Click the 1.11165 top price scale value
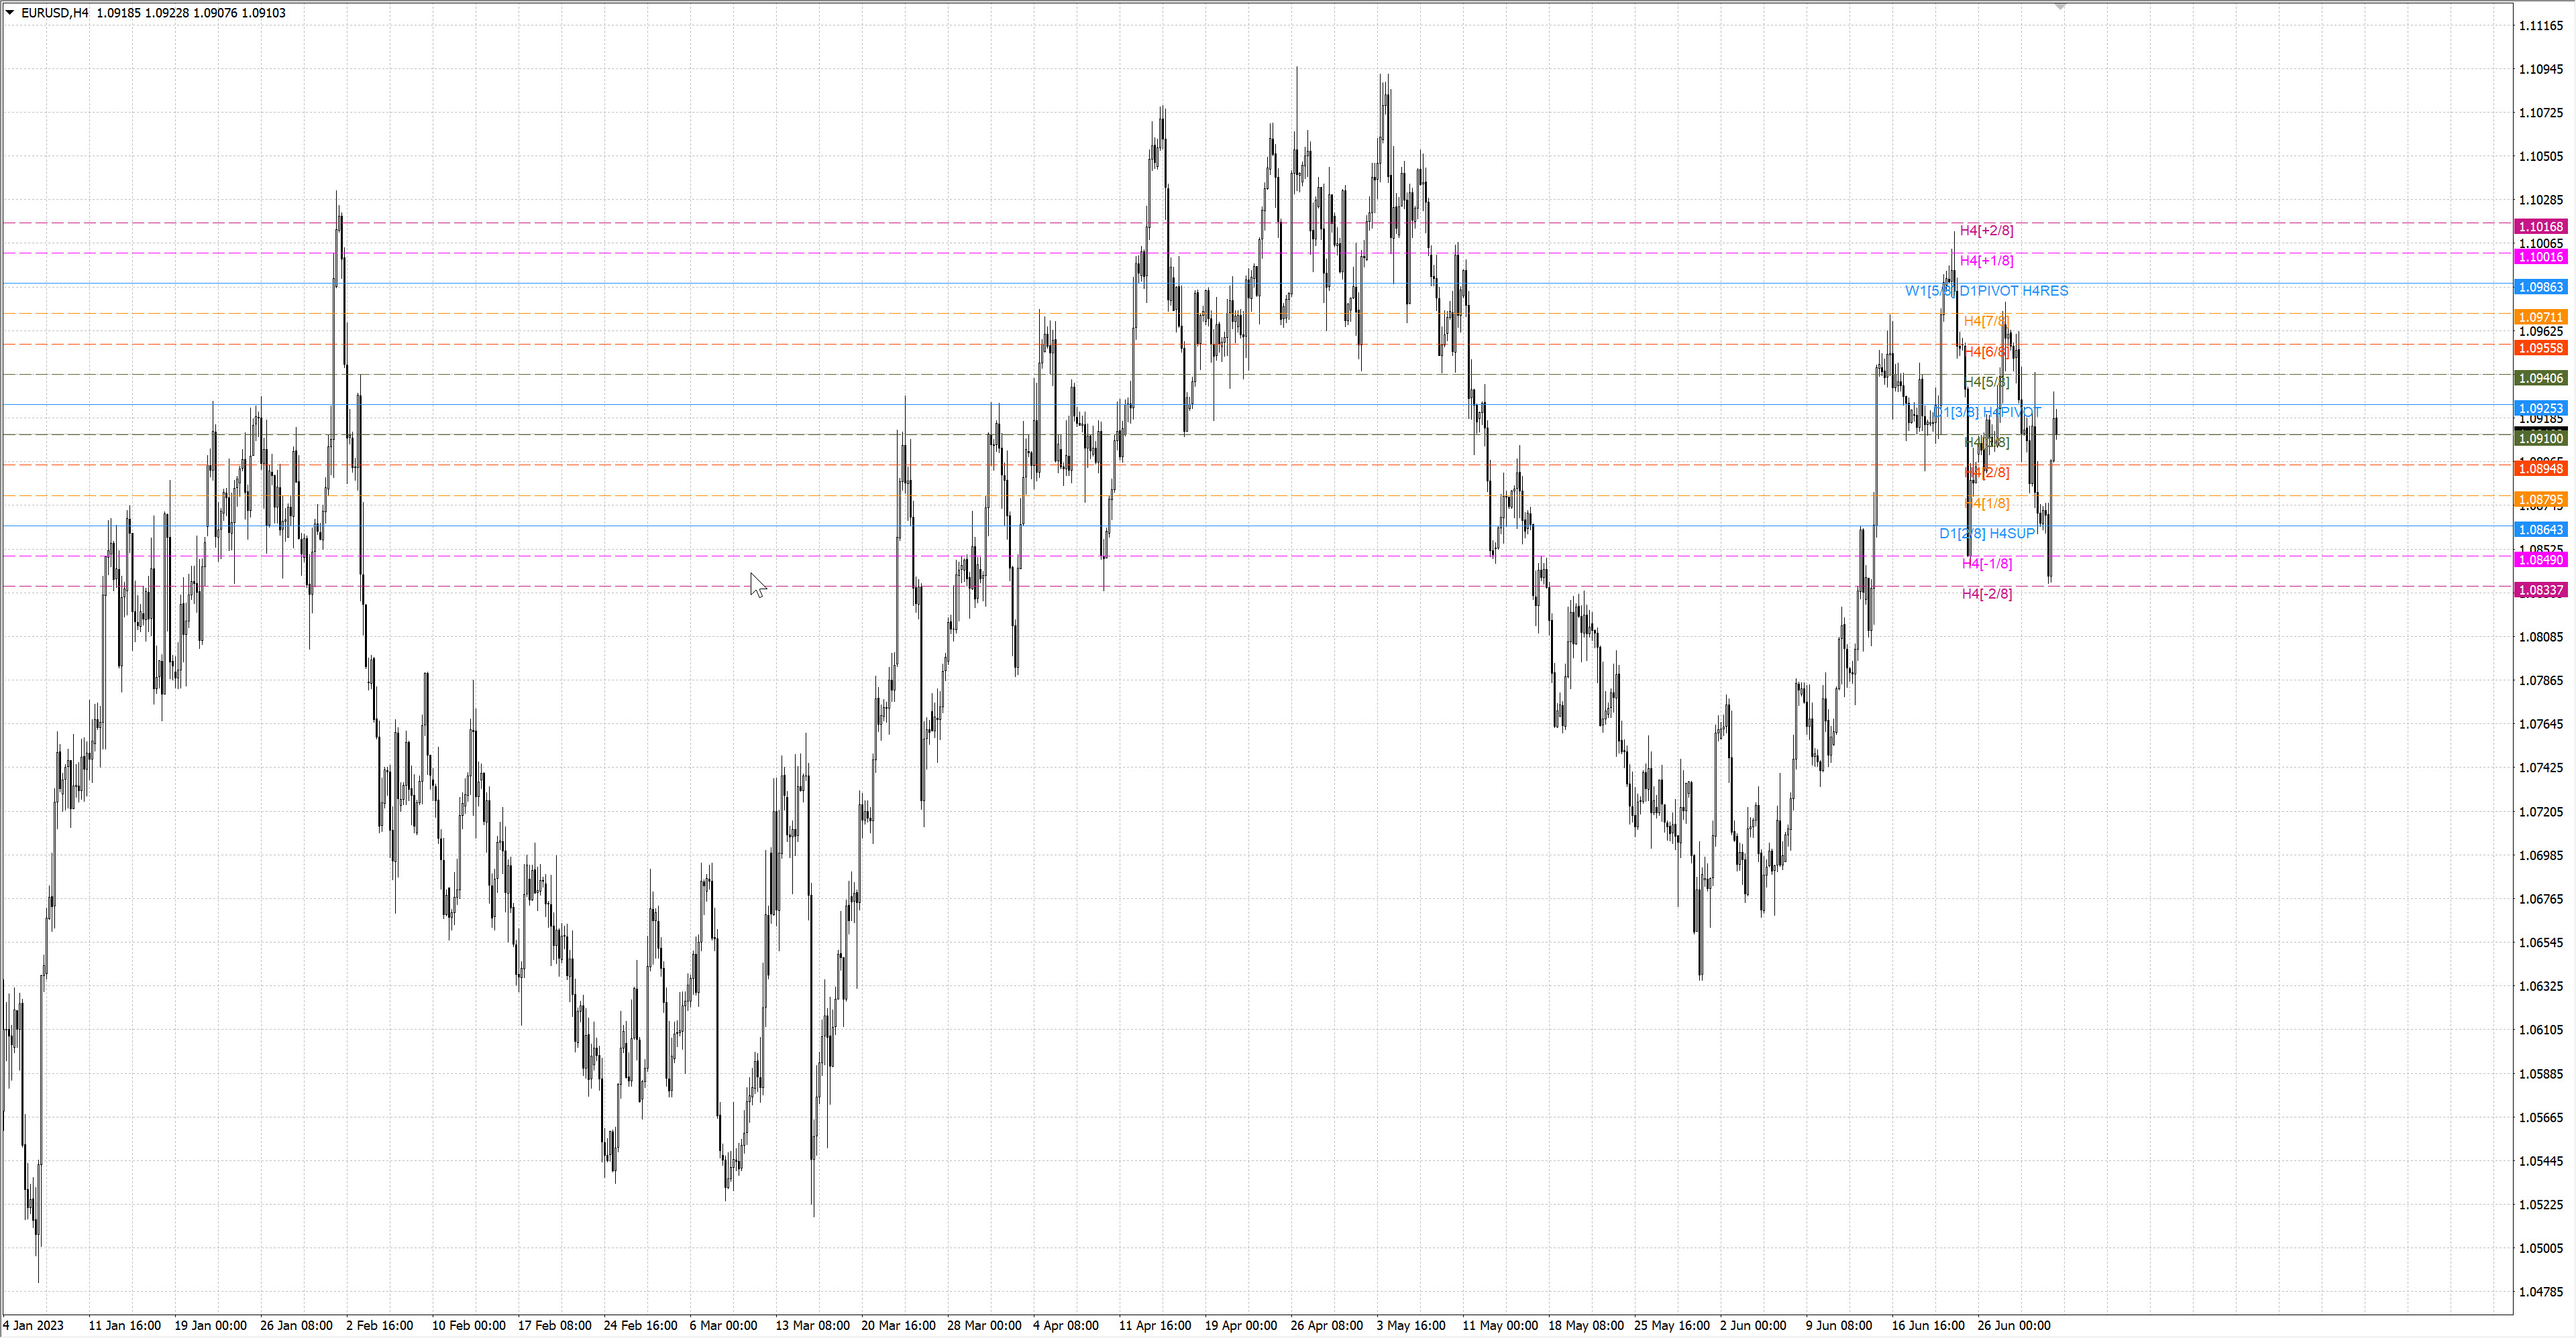Image resolution: width=2576 pixels, height=1338 pixels. [2541, 26]
